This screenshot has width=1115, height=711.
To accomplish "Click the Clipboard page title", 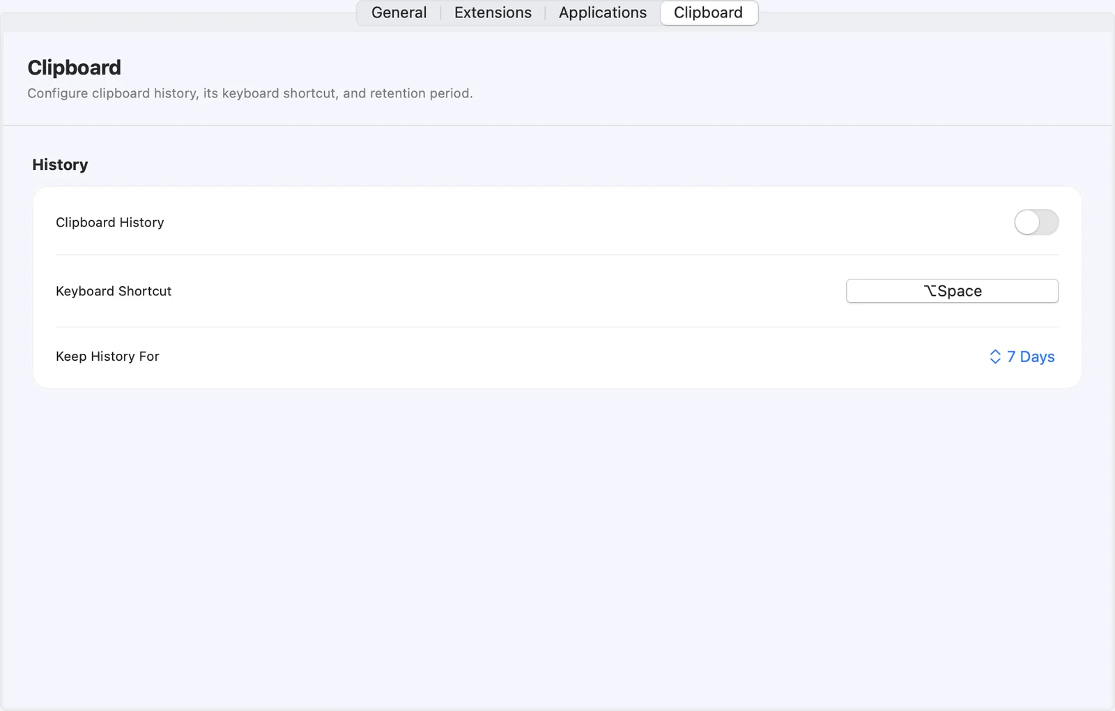I will 74,68.
